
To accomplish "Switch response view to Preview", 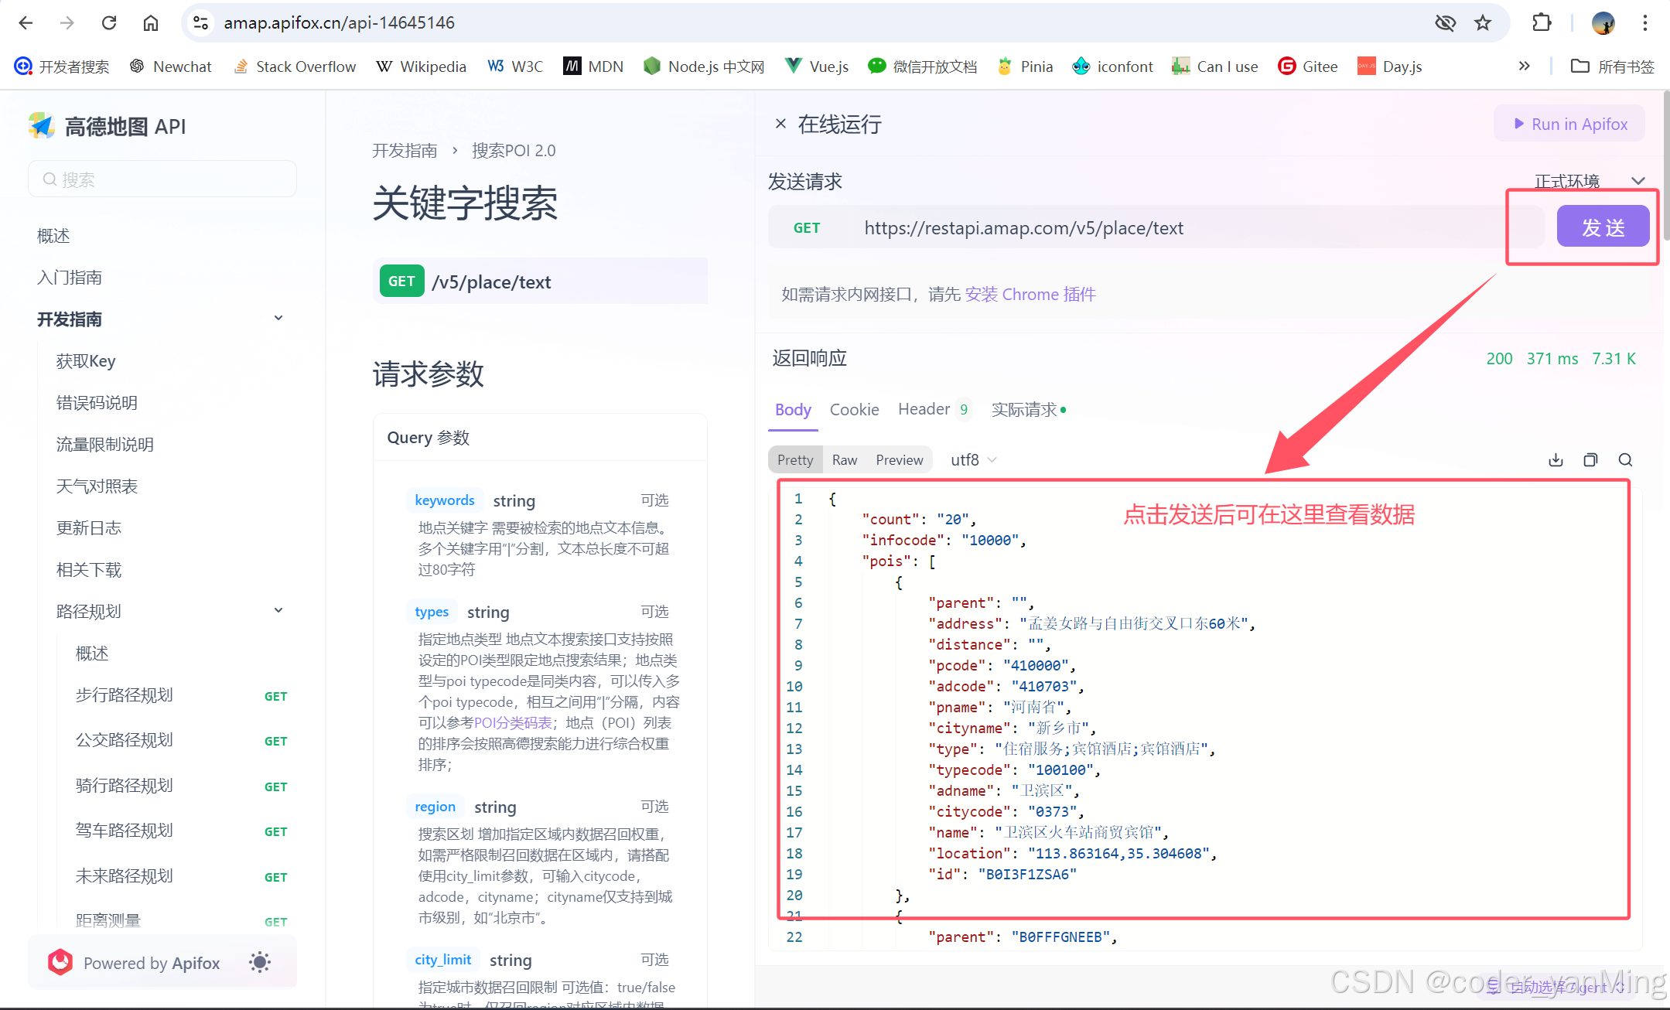I will (899, 460).
